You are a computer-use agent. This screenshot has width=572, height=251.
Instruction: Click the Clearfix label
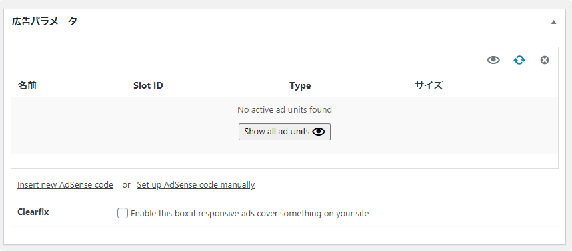click(33, 212)
